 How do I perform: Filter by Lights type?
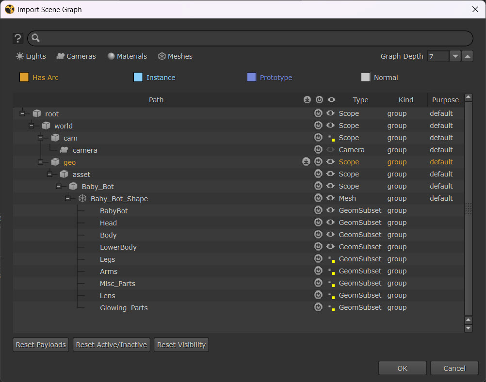pyautogui.click(x=31, y=56)
